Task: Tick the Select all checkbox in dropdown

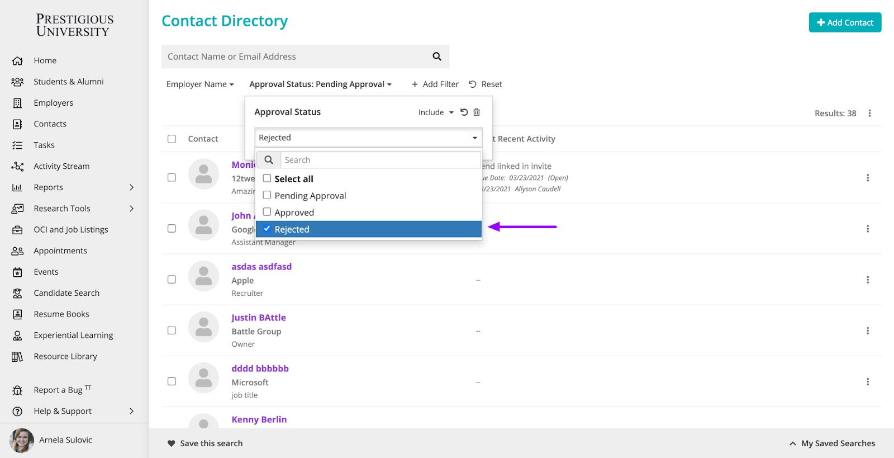Action: [x=267, y=178]
